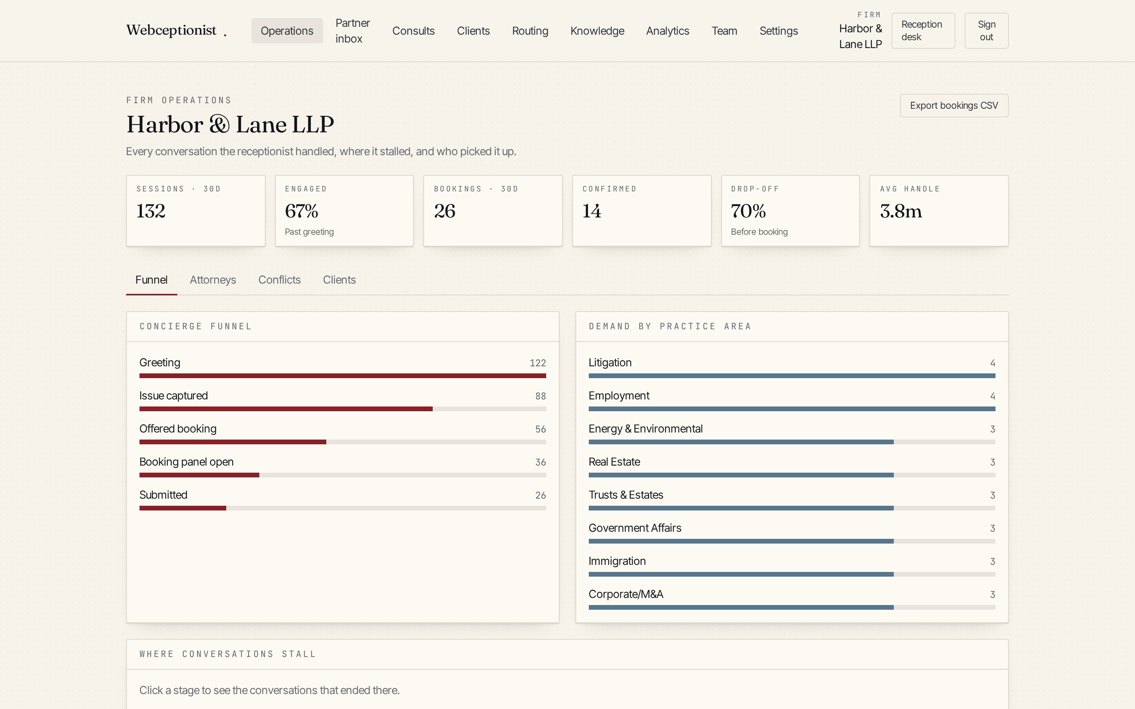The image size is (1135, 709).
Task: Go to Analytics
Action: [x=667, y=31]
